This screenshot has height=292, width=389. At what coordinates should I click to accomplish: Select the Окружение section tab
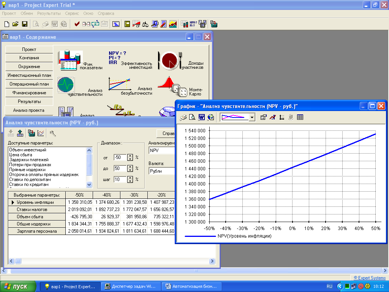pos(29,67)
